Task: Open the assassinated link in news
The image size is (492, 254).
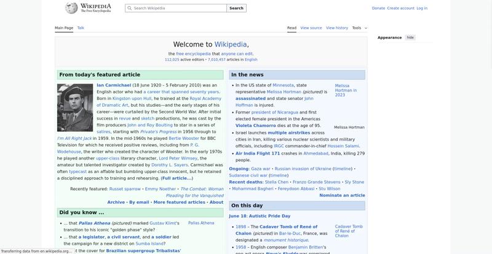Action: pos(250,98)
